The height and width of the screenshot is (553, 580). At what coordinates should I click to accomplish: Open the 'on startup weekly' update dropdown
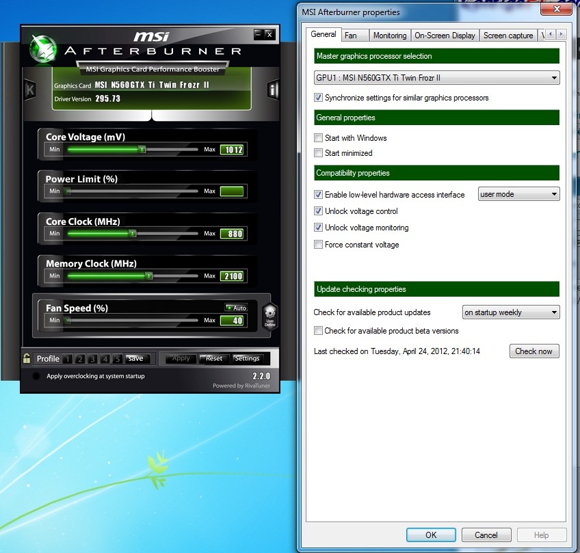tap(511, 312)
